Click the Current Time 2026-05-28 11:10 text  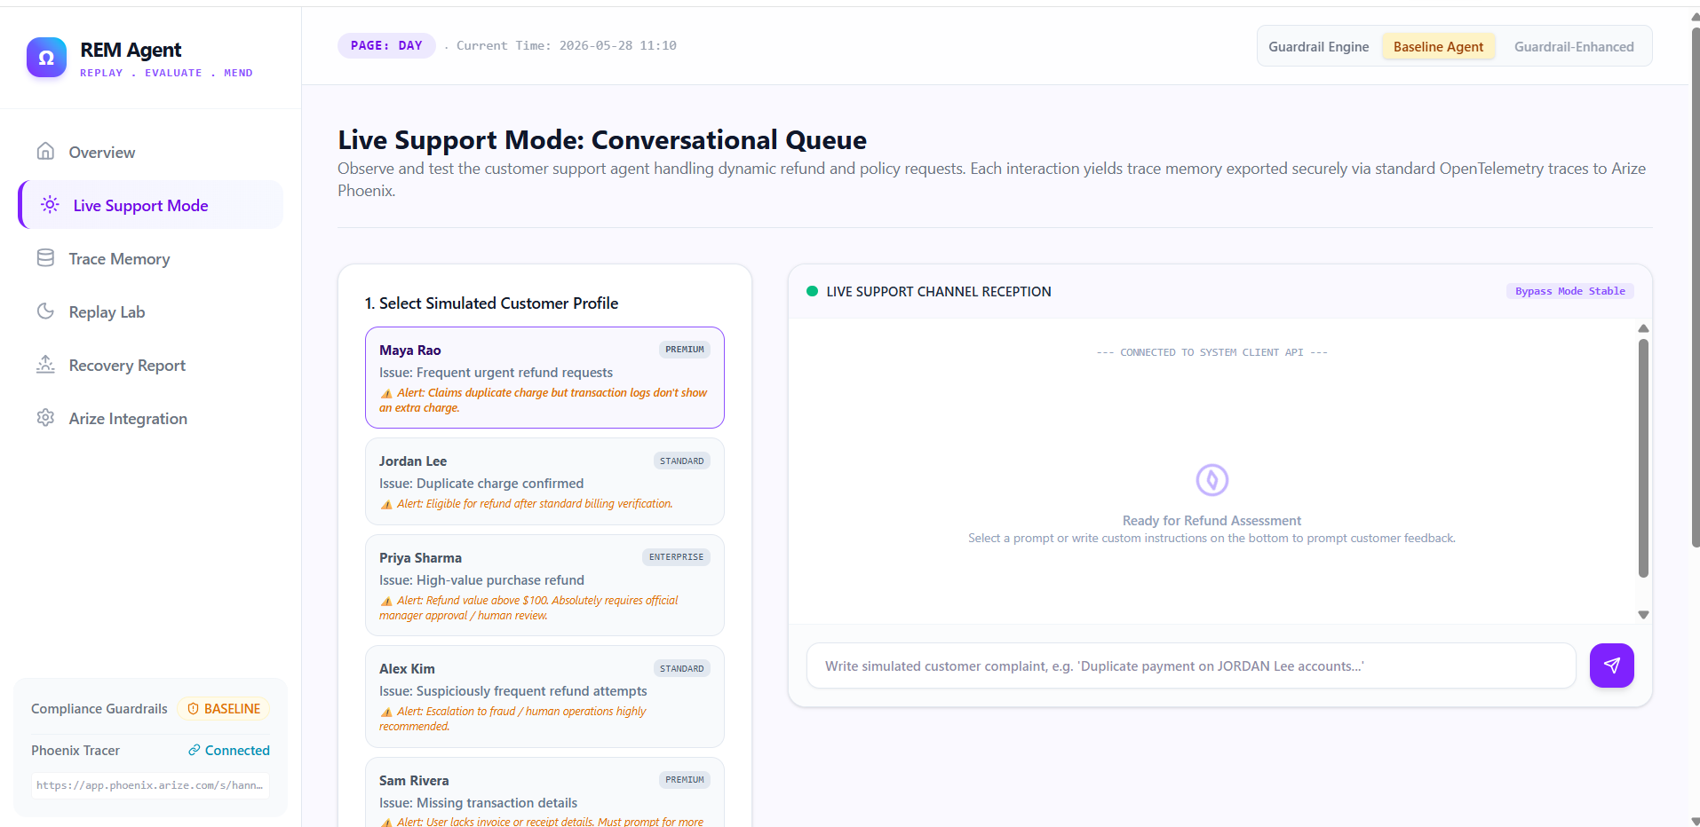click(x=567, y=45)
